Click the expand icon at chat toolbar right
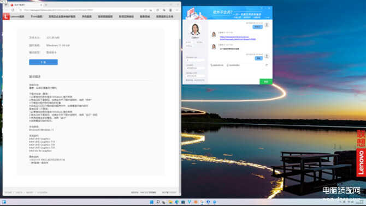Screen dimensions: 366x206 267,65
